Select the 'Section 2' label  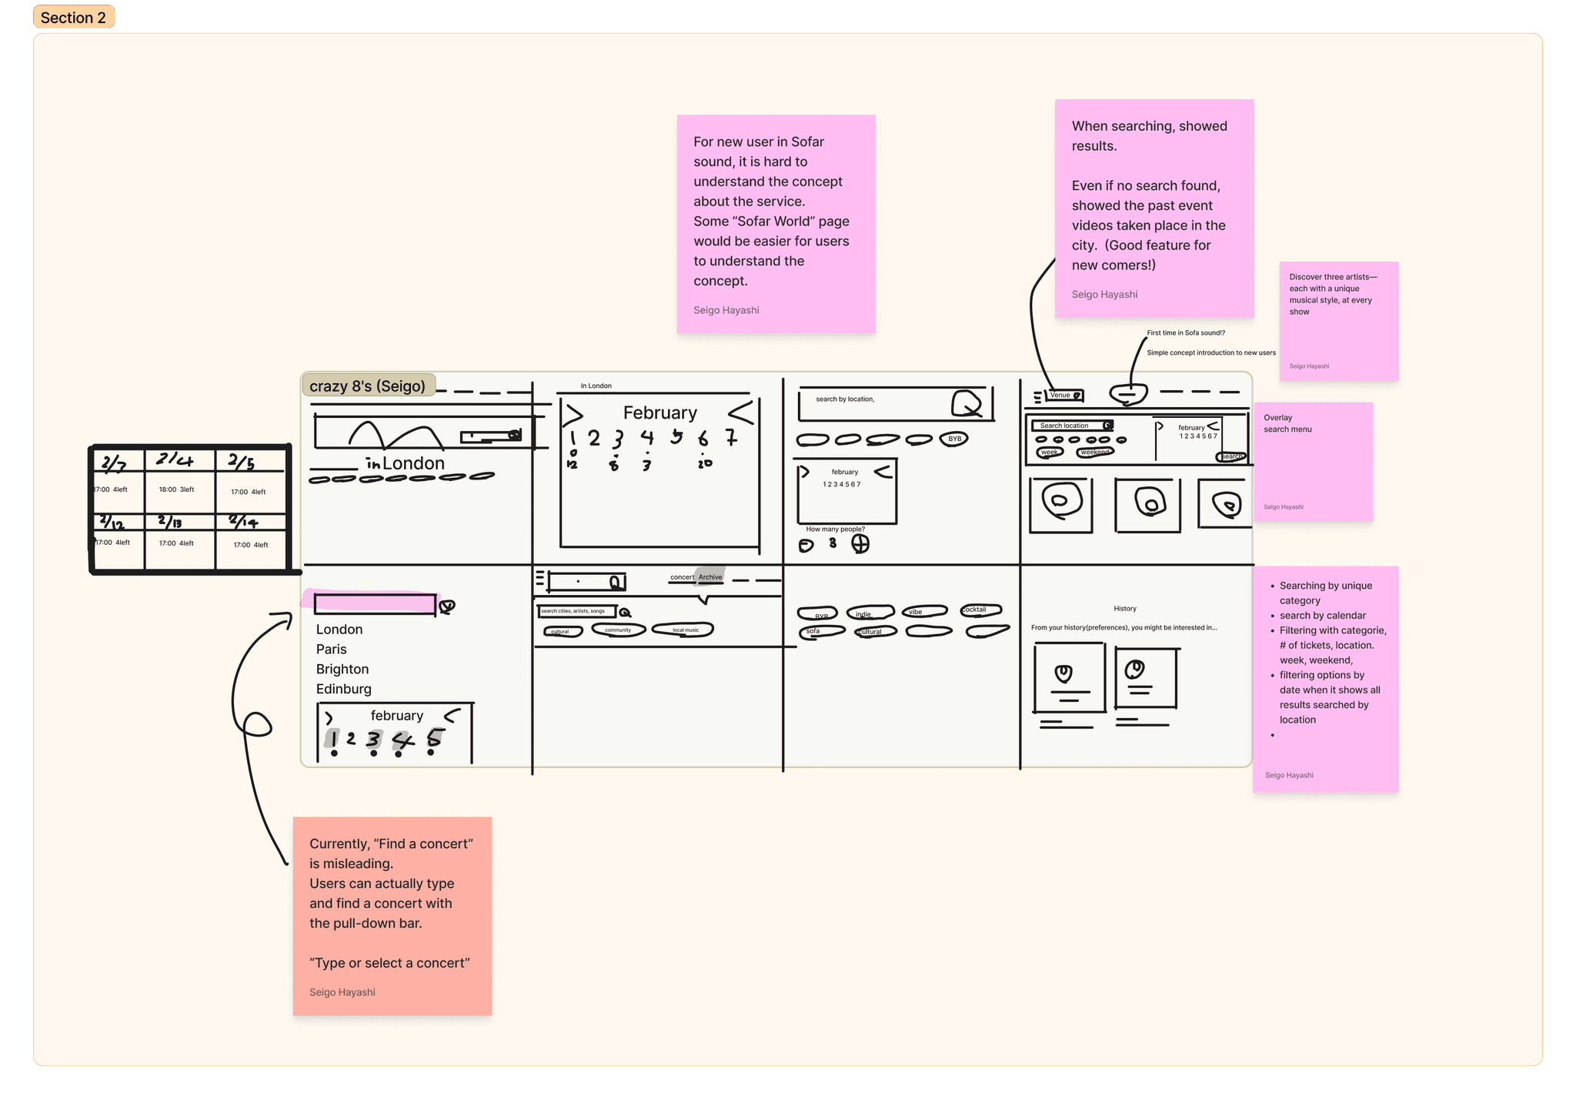click(73, 17)
